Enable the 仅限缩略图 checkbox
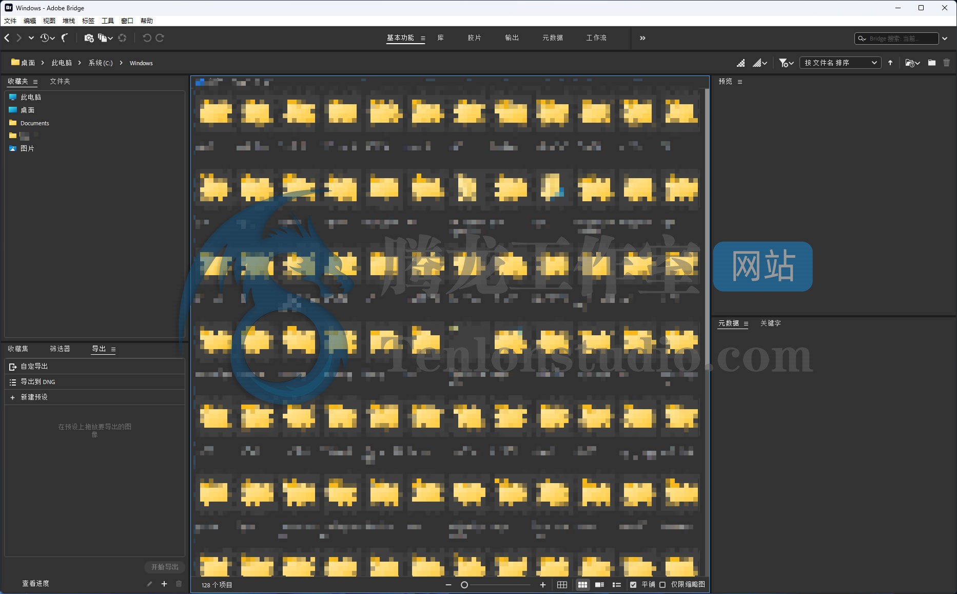 coord(662,585)
